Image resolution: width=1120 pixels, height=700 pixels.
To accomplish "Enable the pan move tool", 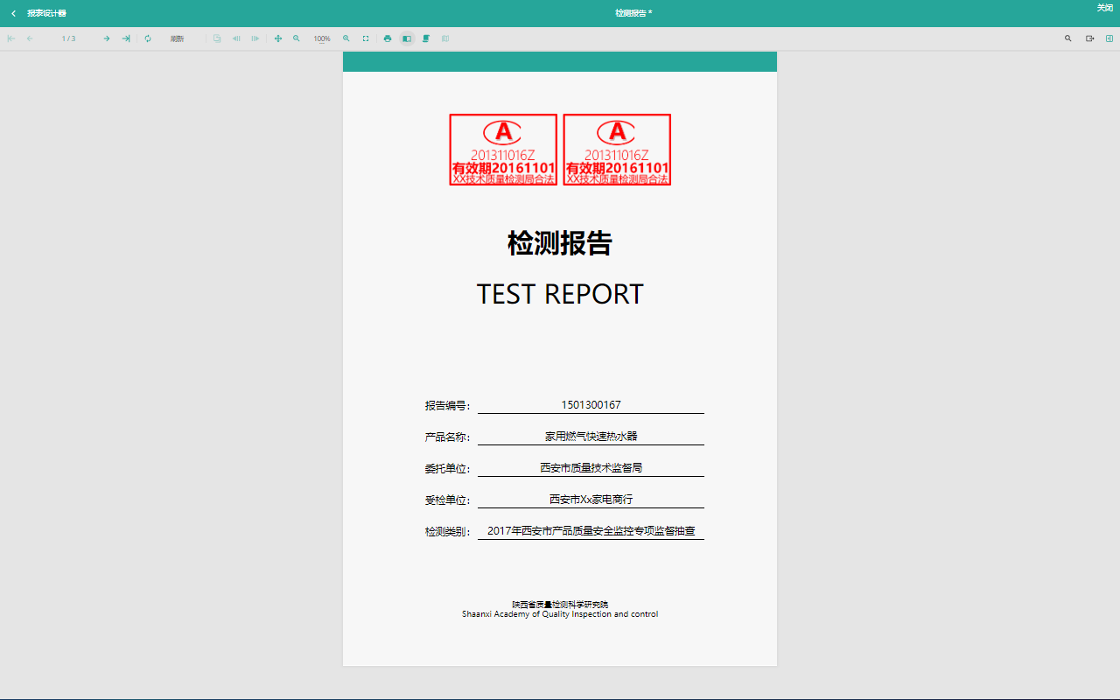I will click(x=278, y=38).
